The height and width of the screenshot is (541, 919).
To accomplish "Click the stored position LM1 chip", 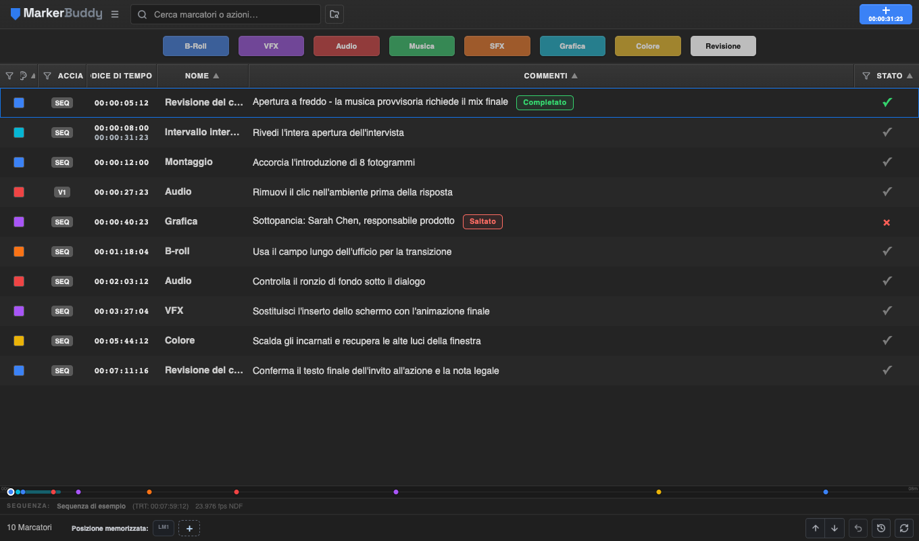I will [x=164, y=527].
